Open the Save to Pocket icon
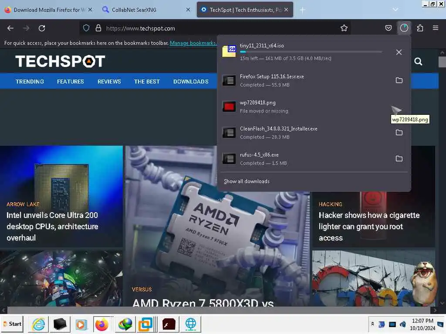This screenshot has height=334, width=446. [388, 28]
